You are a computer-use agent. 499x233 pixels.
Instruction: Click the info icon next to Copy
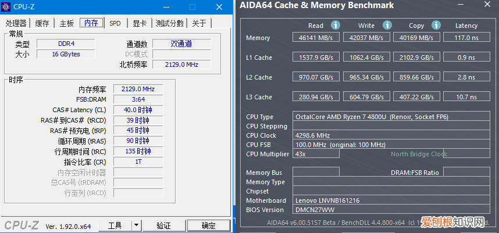[436, 25]
